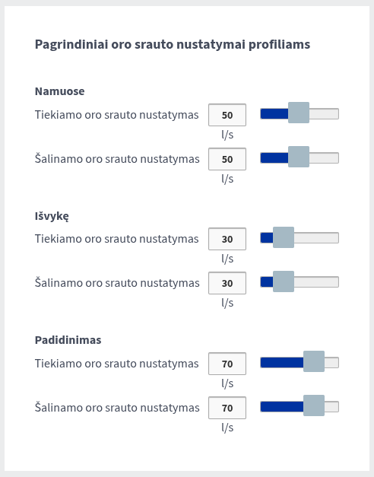
Task: Focus the Išvykę Tiekiamo oro srauto input showing 30
Action: pos(227,239)
